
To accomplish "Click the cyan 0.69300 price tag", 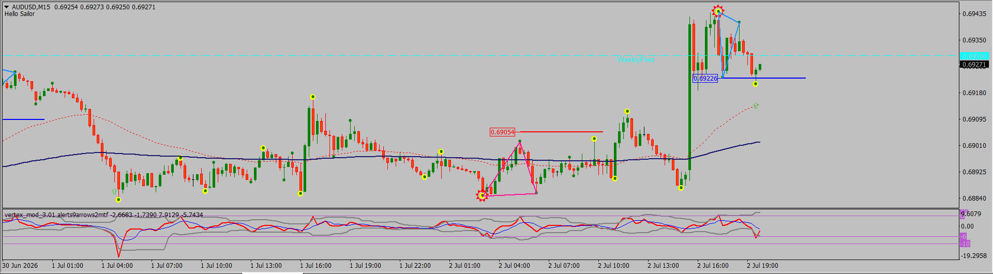I will coord(974,56).
